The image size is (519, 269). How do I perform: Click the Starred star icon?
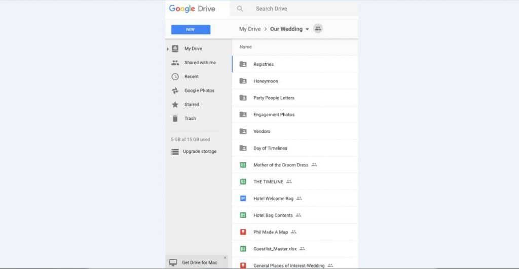click(175, 105)
